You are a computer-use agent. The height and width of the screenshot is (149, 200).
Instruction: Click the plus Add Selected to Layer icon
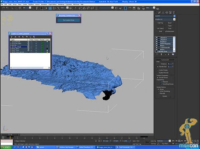coord(19,37)
